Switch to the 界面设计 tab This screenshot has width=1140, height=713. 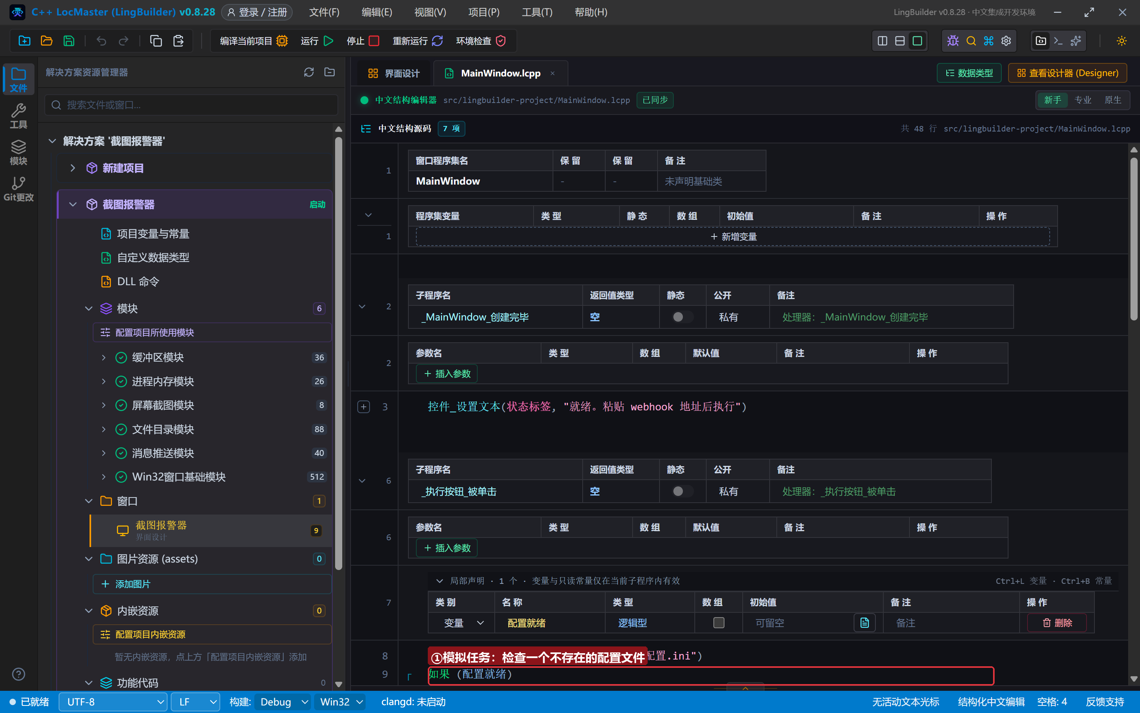coord(393,73)
